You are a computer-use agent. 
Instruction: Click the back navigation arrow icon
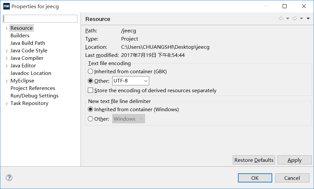pyautogui.click(x=281, y=18)
